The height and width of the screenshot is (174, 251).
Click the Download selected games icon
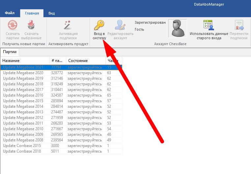point(33,25)
